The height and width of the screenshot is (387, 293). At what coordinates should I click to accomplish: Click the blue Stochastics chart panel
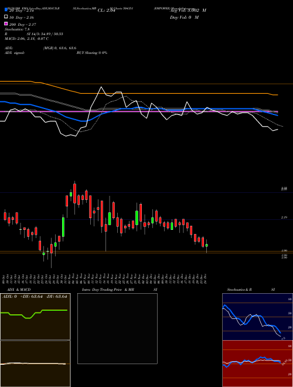[257, 317]
